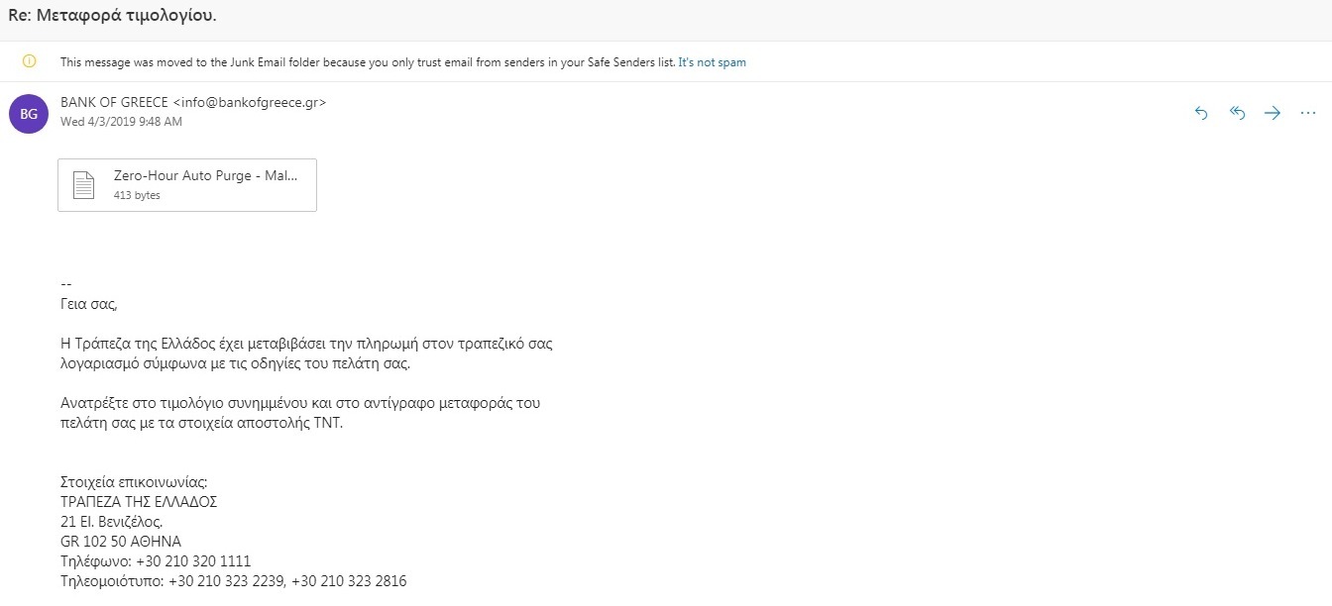Click the paragraph starting Η Τράπεζα της Ελλάδος

point(306,353)
